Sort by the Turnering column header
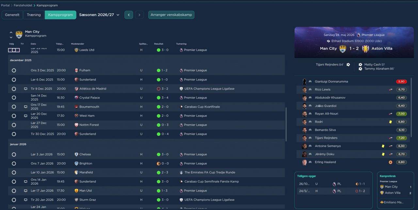418x210 pixels. tap(181, 44)
